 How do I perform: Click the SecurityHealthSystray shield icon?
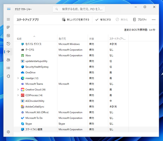23,67
